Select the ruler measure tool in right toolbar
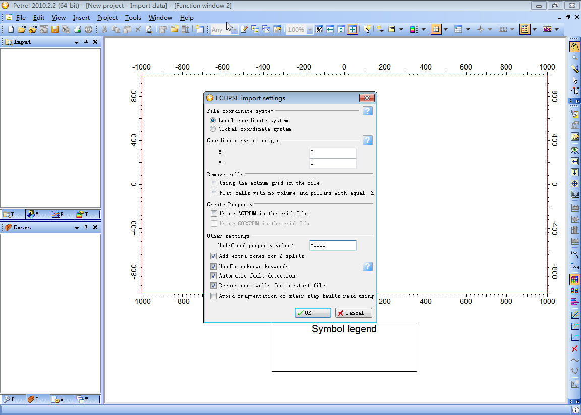581x415 pixels. click(575, 68)
